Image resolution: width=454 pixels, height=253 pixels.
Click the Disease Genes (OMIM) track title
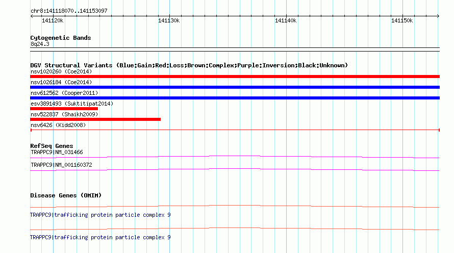[x=66, y=195]
